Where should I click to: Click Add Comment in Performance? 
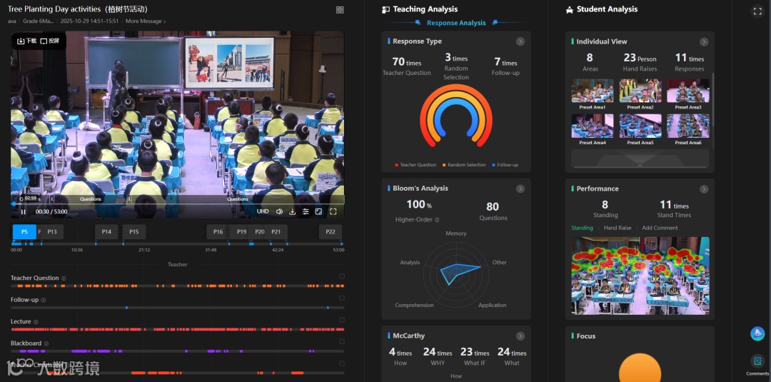(660, 228)
